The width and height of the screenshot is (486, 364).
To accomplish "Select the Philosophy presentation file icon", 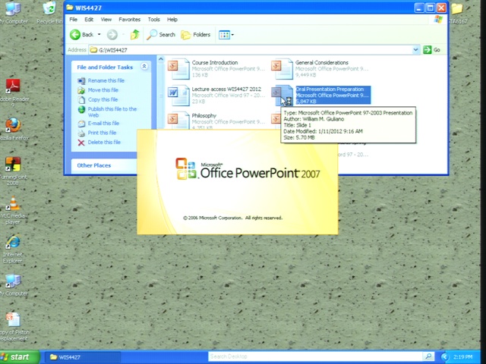I will click(179, 121).
